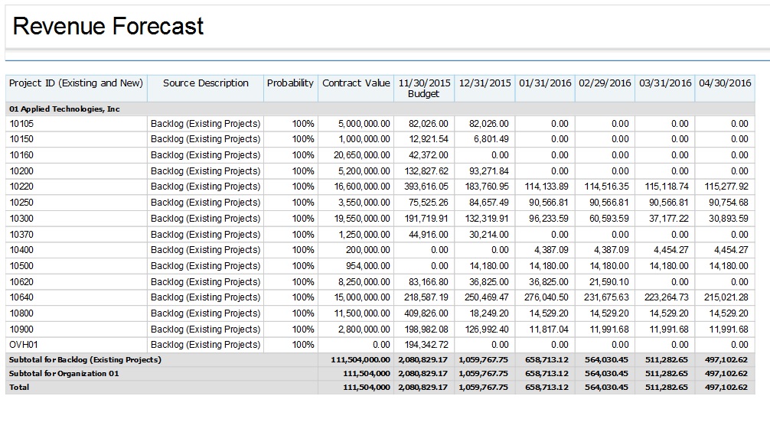
Task: Select the 12/31/2015 column header
Action: tap(485, 83)
